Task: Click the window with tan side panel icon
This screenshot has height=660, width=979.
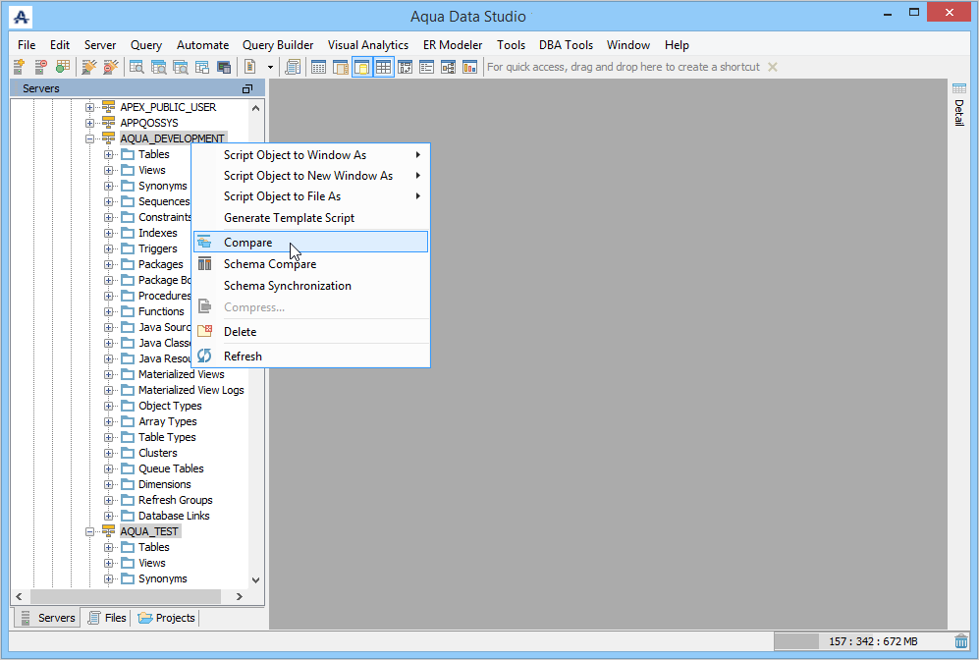Action: [x=341, y=67]
